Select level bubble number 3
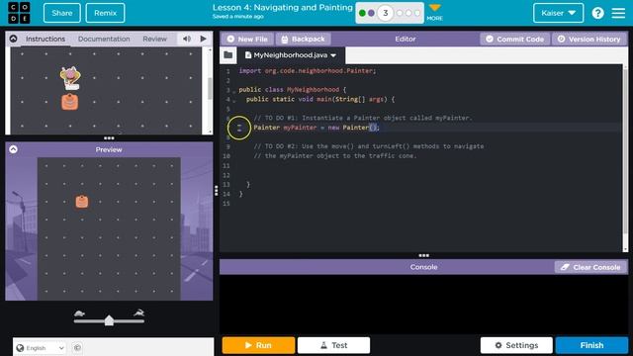This screenshot has width=633, height=356. pyautogui.click(x=385, y=13)
